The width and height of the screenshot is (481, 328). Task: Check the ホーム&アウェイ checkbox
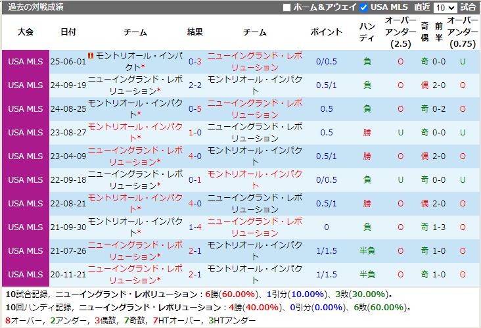click(x=286, y=7)
